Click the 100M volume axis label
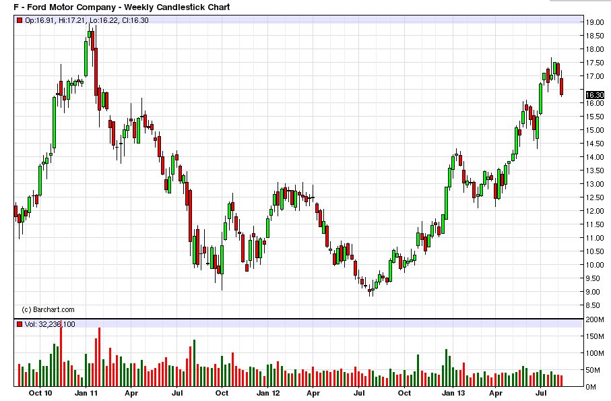Viewport: 611px width, 401px height. coord(595,353)
